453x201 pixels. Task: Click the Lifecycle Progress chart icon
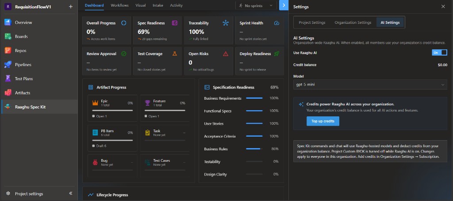tap(91, 195)
